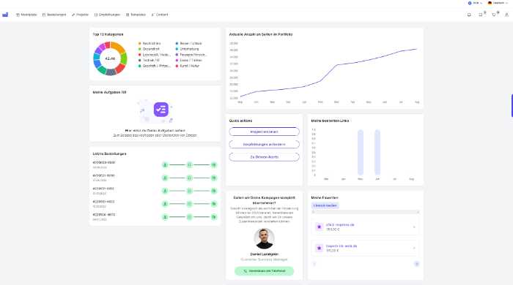The height and width of the screenshot is (285, 513).
Task: Toggle the Geschäft / Wirtschaft legend entry
Action: (155, 66)
